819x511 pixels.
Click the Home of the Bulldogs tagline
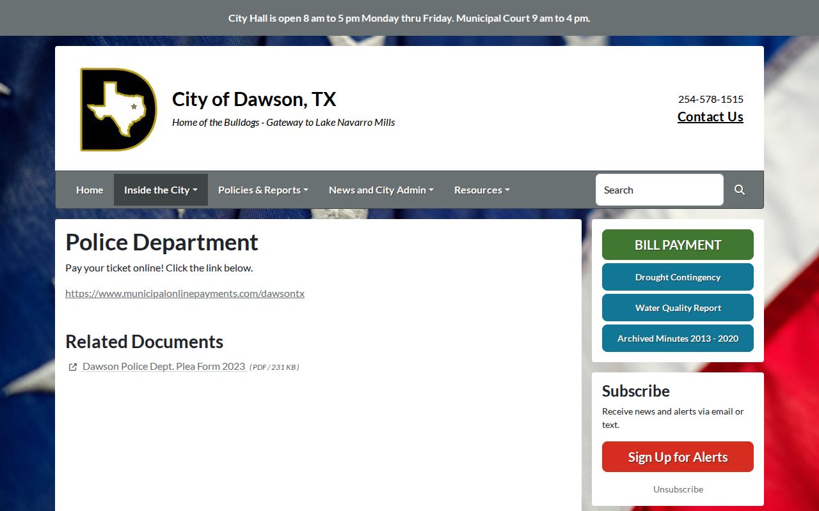283,122
